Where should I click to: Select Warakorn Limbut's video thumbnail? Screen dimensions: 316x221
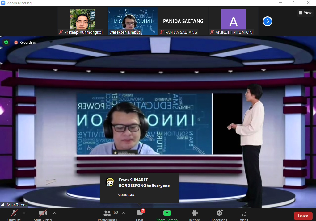pyautogui.click(x=133, y=20)
